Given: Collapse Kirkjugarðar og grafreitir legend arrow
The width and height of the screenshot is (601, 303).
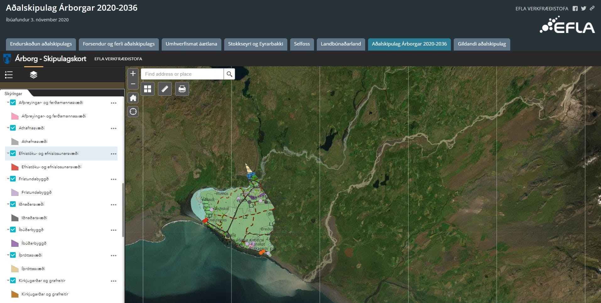Looking at the screenshot, I should [x=8, y=280].
